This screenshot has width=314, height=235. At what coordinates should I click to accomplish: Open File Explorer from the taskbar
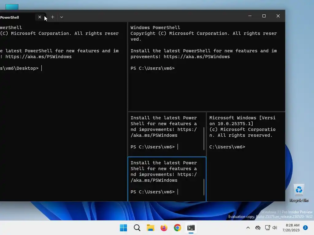[150, 228]
